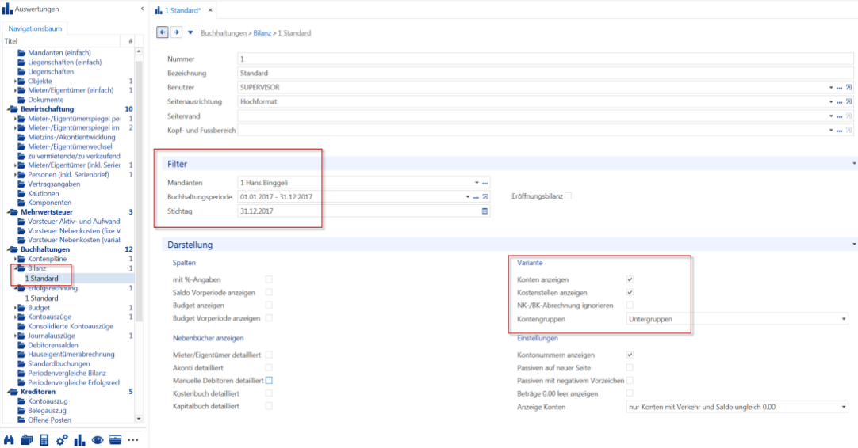
Task: Enable NK-/BK-Abrechnung ignorieren checkbox
Action: pos(630,305)
